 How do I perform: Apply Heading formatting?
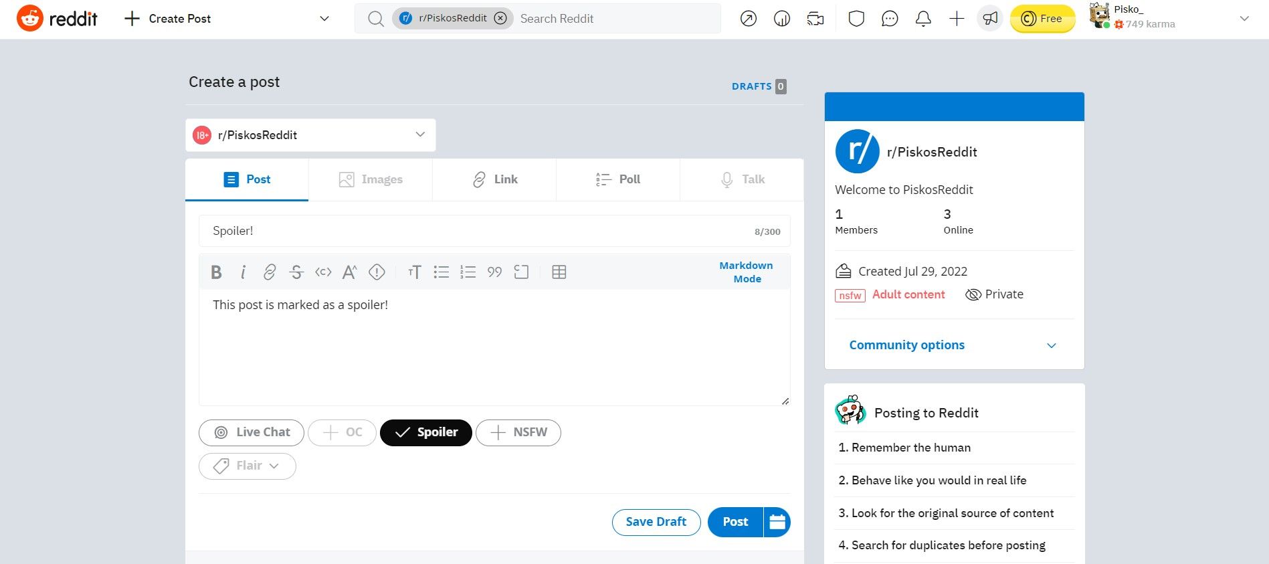click(x=414, y=272)
